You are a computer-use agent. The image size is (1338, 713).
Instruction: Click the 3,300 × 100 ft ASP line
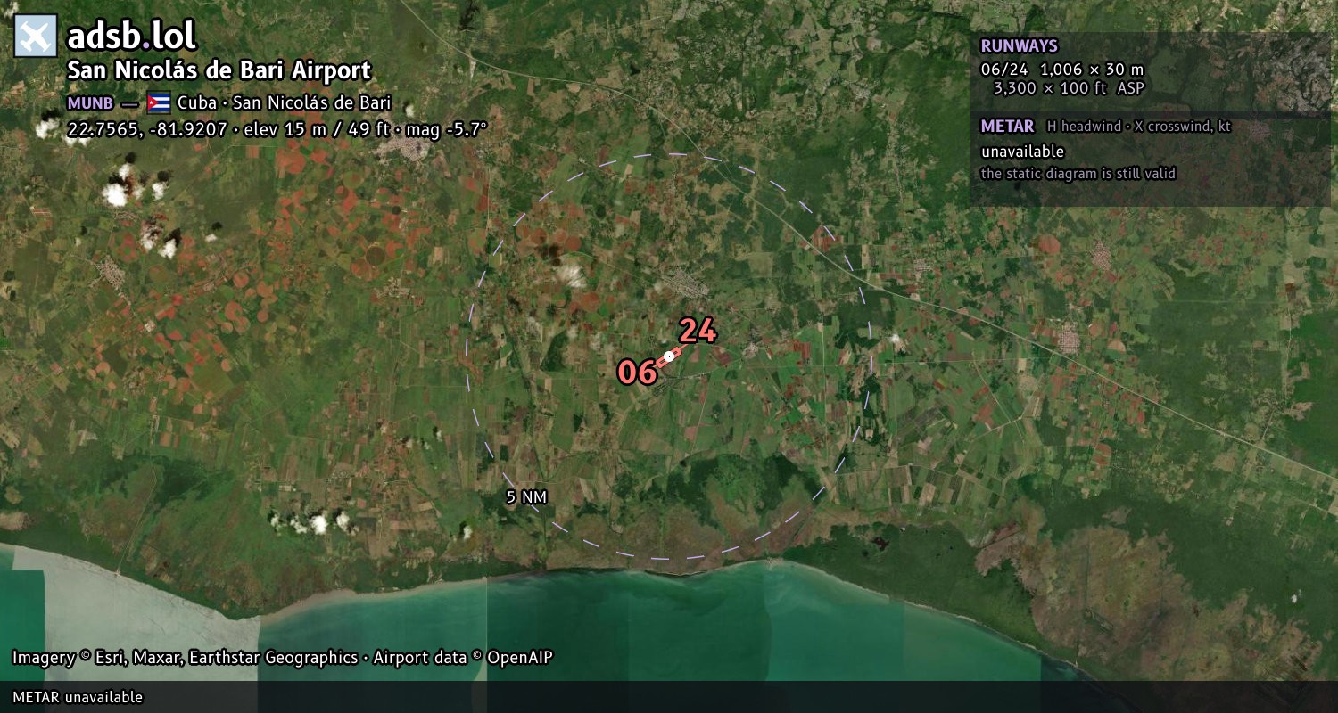click(1069, 88)
